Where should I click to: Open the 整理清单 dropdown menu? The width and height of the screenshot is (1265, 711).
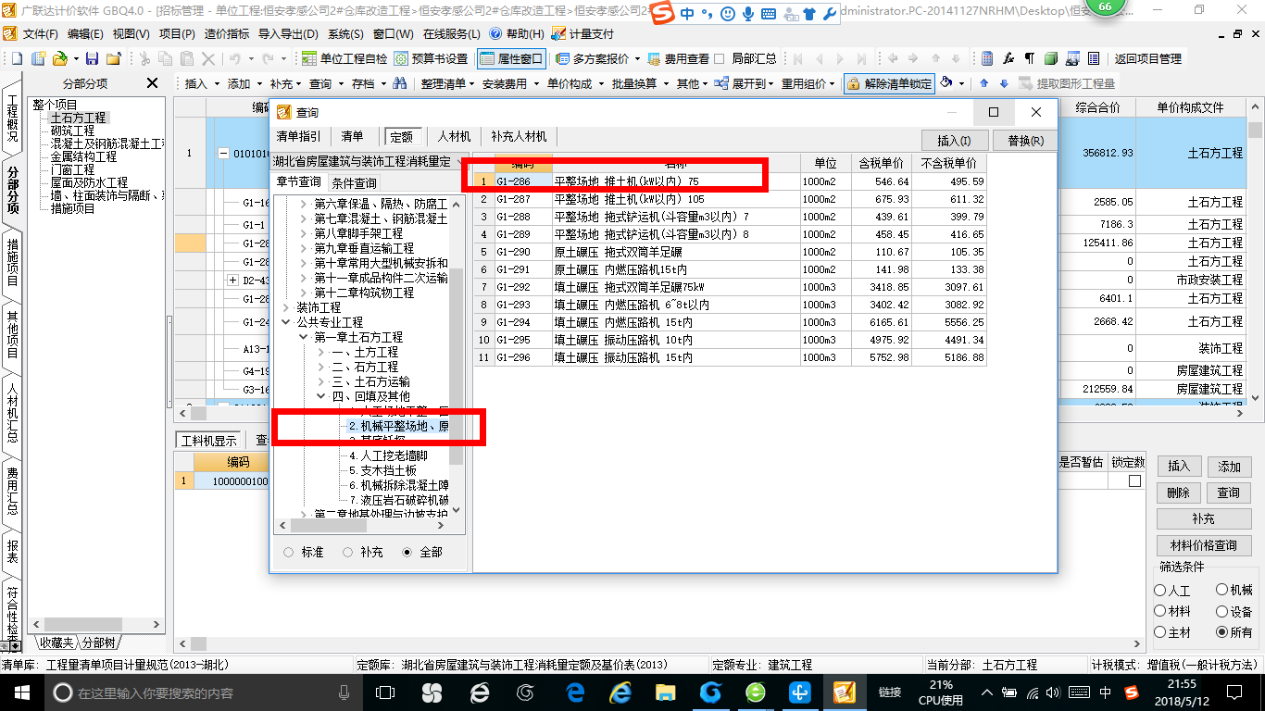pyautogui.click(x=446, y=83)
